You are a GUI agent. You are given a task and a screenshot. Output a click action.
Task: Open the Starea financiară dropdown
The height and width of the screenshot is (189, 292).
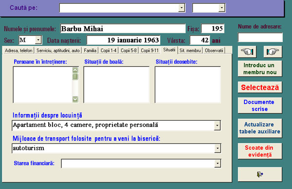[x=218, y=163]
